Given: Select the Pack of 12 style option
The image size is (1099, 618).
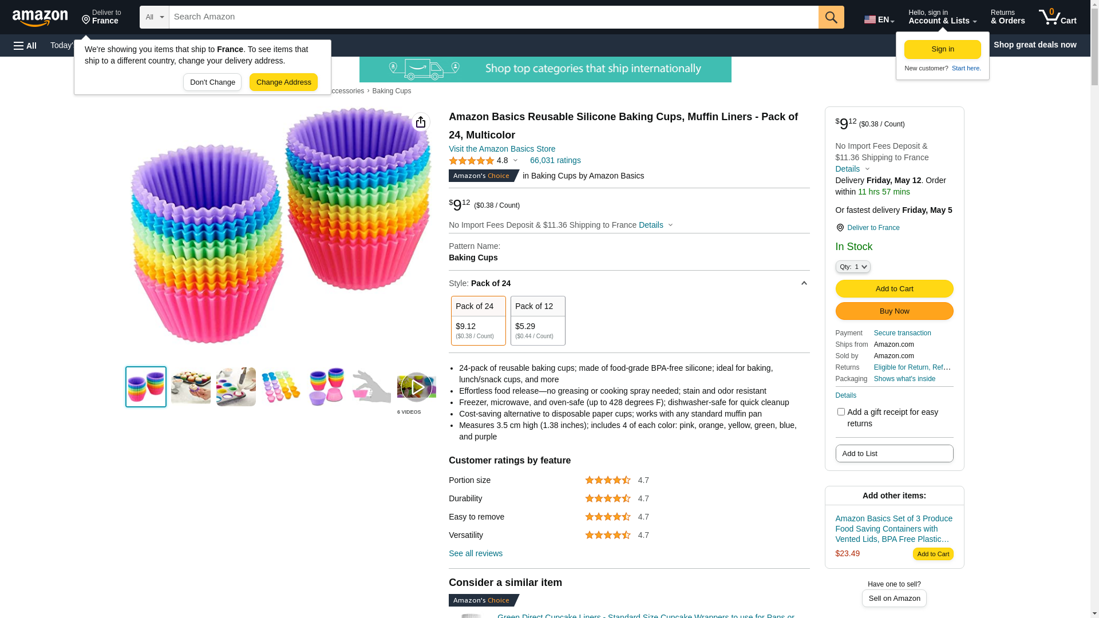Looking at the screenshot, I should [537, 320].
